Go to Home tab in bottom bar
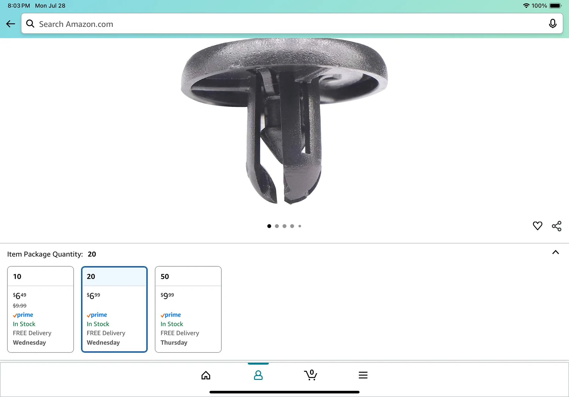Viewport: 569px width, 397px height. pyautogui.click(x=206, y=375)
